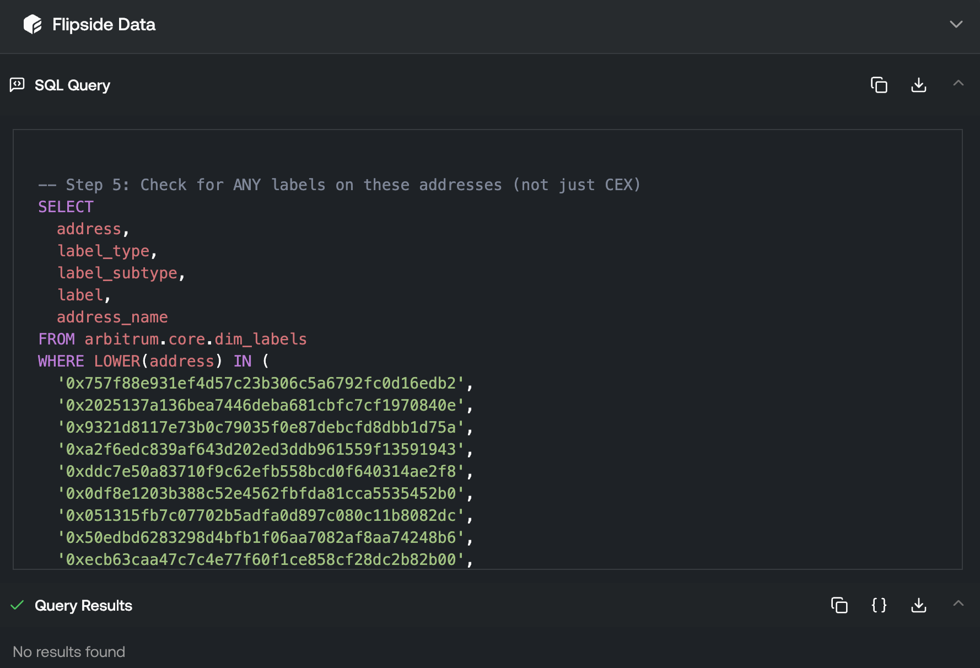Click address 0xecb63caa47c7c4e77f60f1ce858cf28dc2b82b00
Viewport: 980px width, 668px height.
(x=261, y=559)
